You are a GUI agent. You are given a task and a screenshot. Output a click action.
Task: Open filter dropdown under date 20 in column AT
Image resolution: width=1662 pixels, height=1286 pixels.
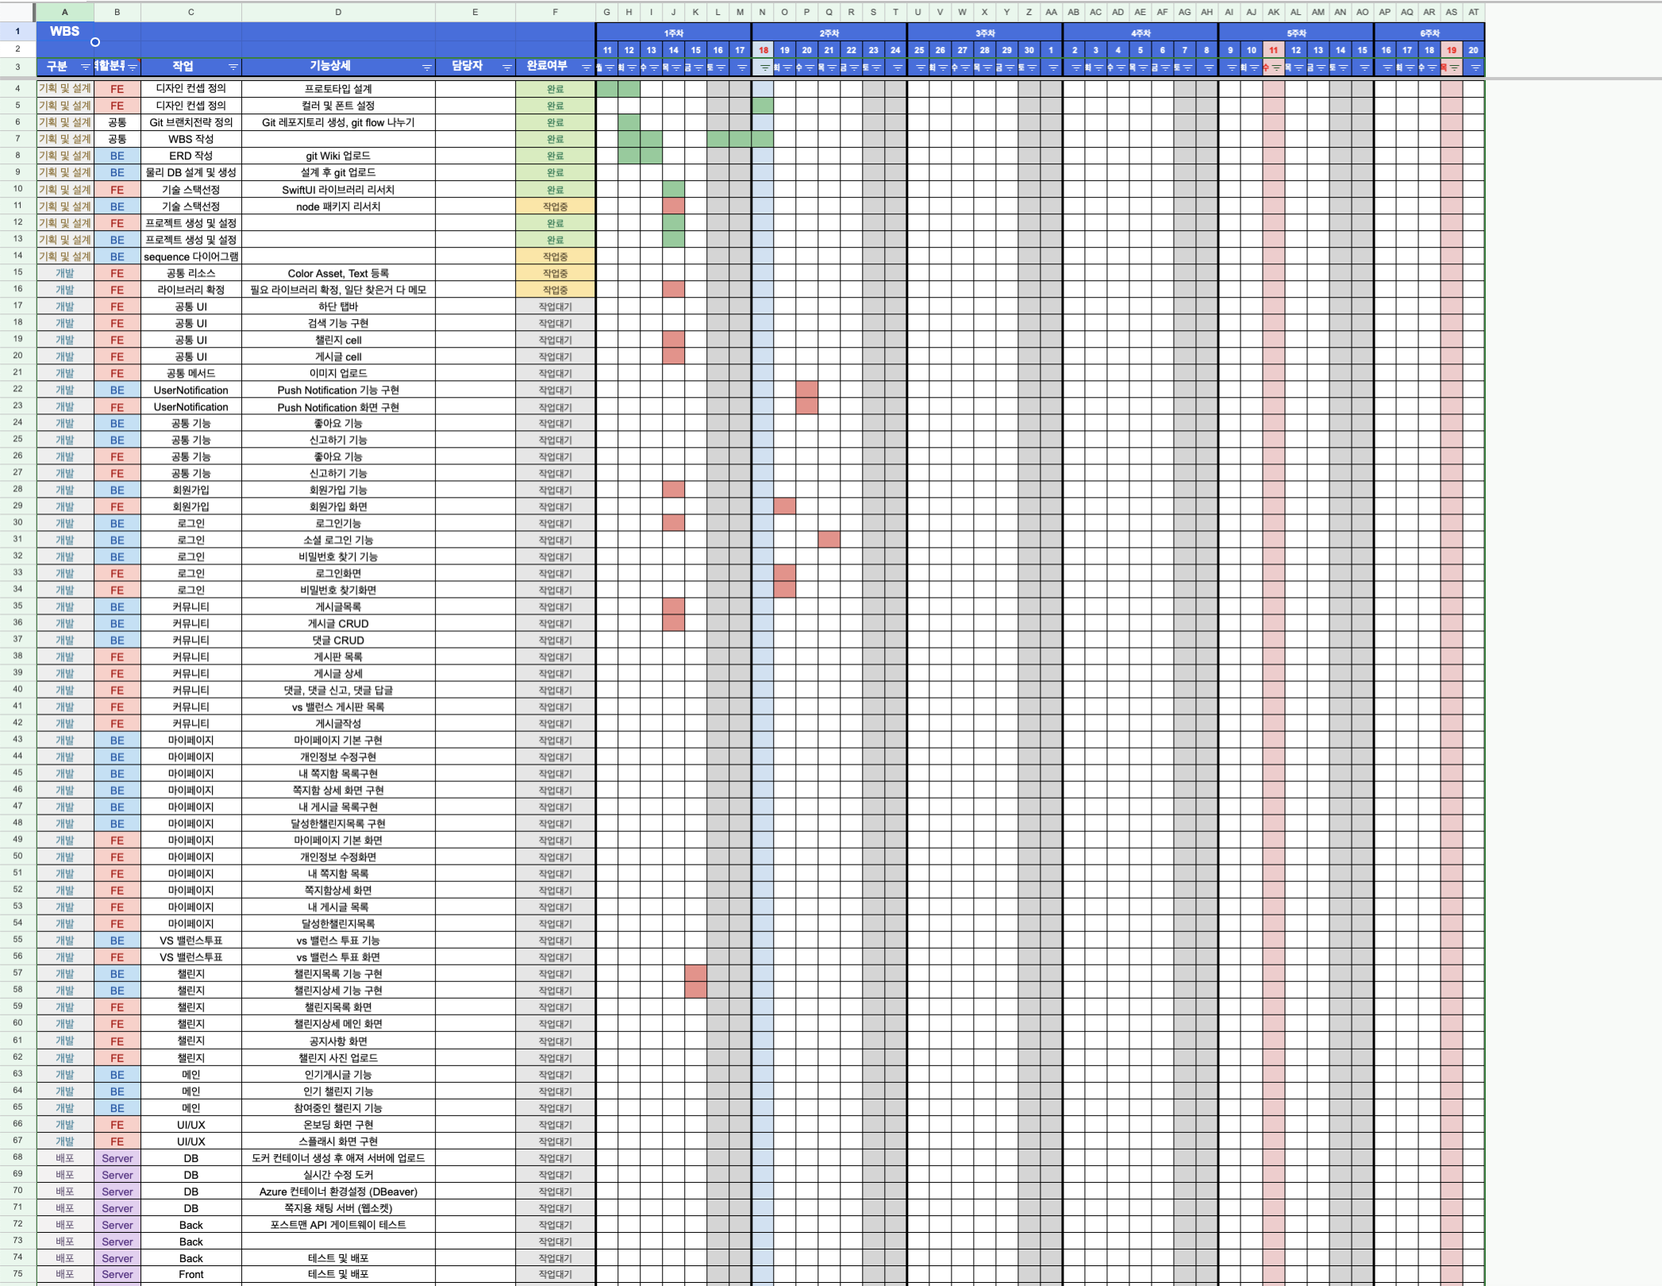pyautogui.click(x=1475, y=68)
